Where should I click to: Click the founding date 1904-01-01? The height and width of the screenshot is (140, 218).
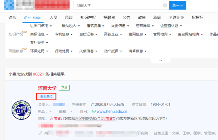point(161,104)
